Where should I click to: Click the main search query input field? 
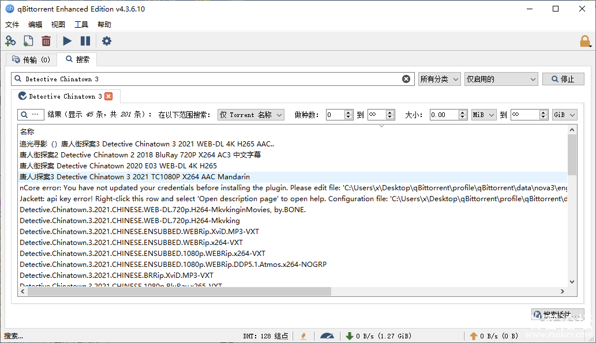[213, 79]
